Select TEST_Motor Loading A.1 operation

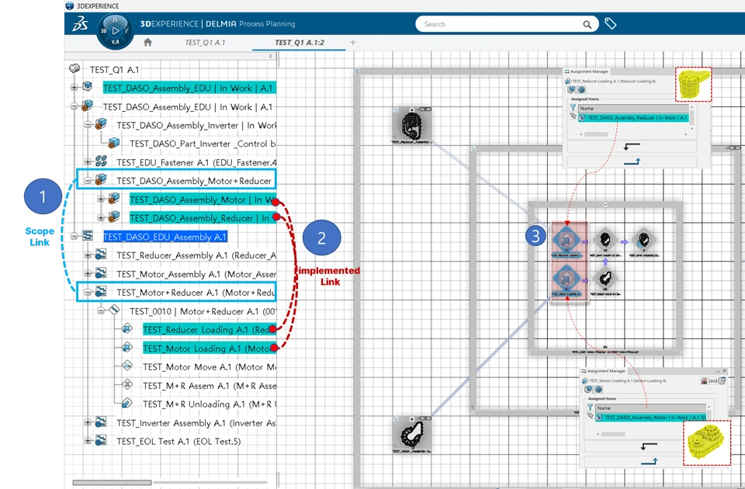209,349
